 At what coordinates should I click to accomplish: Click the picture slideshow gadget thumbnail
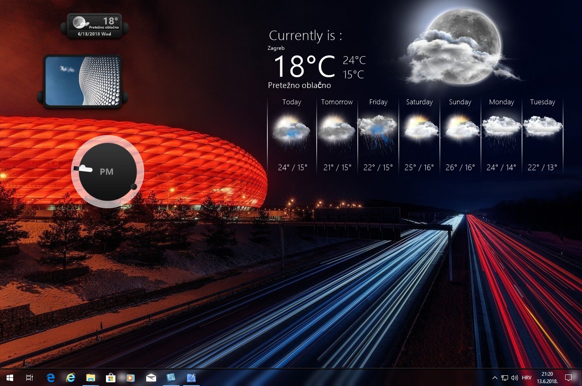pos(83,81)
